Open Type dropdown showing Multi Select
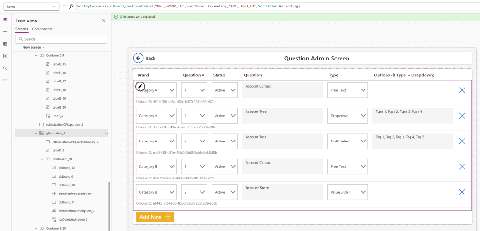Image resolution: width=480 pixels, height=231 pixels. pyautogui.click(x=348, y=141)
